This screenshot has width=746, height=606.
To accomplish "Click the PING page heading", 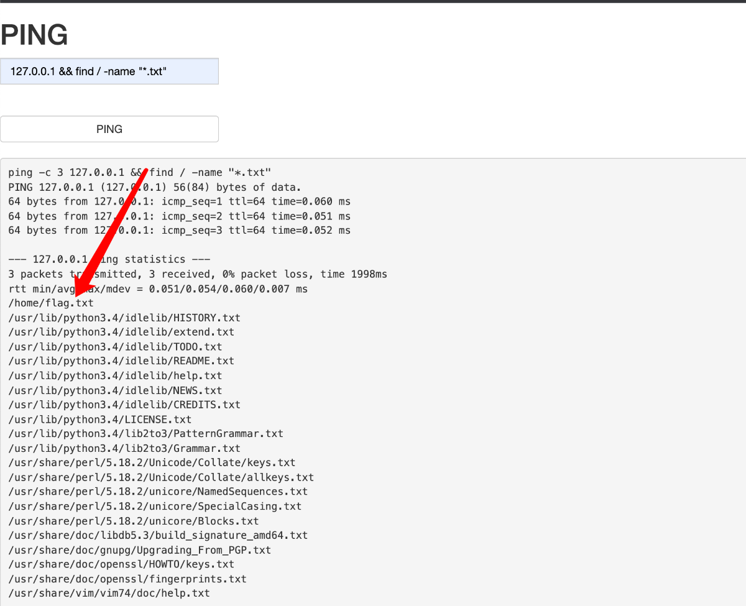I will tap(34, 35).
